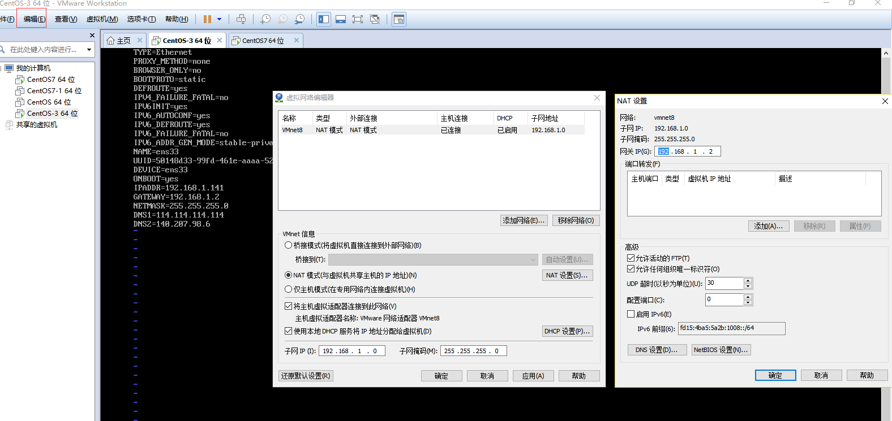Click the pause virtual machine icon
This screenshot has height=421, width=892.
click(x=207, y=19)
